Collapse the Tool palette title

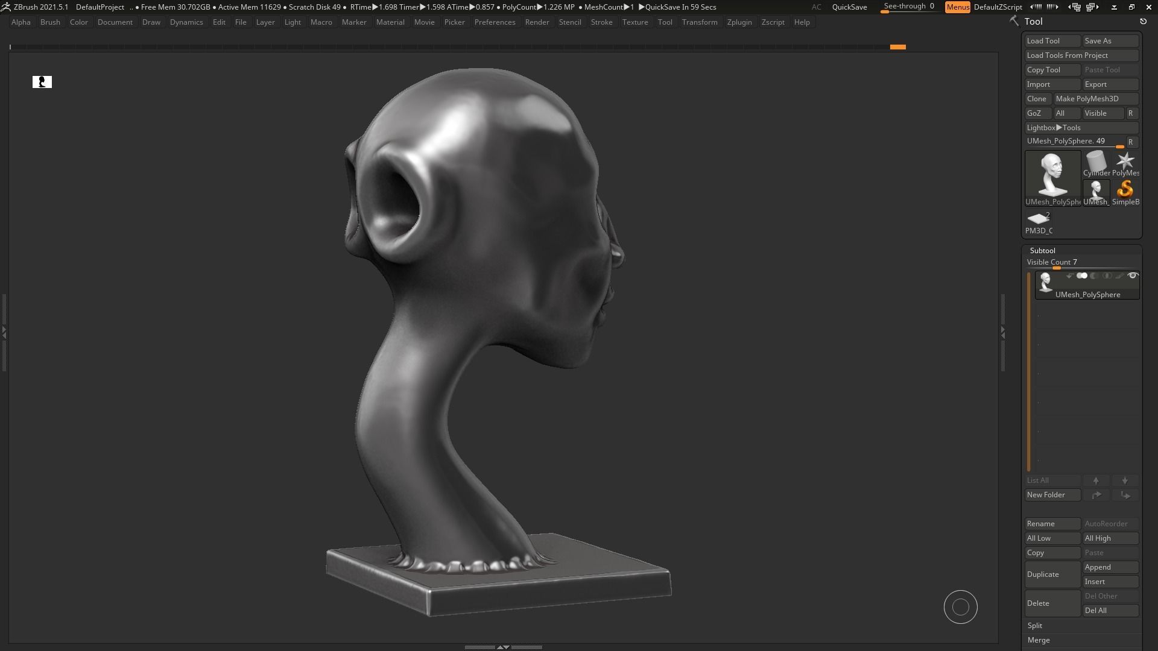click(x=1033, y=22)
